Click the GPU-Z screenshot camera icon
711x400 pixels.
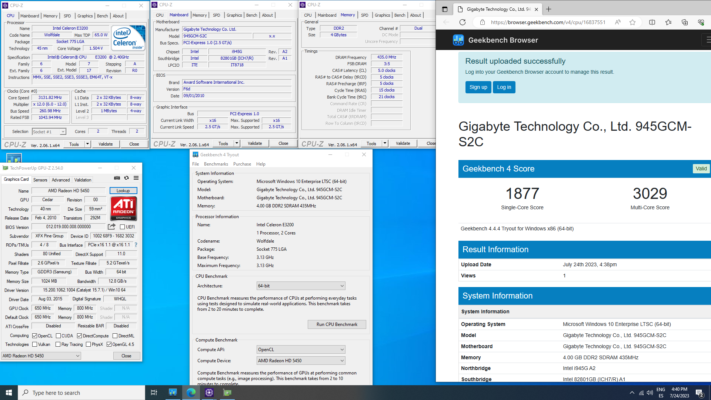(117, 178)
